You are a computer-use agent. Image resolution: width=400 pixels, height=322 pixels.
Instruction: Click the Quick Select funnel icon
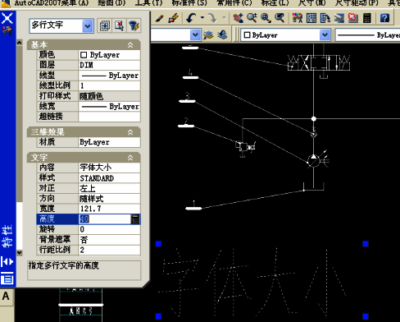[x=134, y=26]
